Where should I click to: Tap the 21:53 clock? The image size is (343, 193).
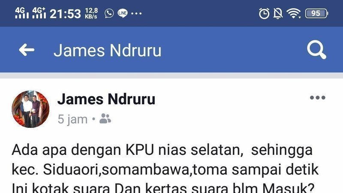pos(65,14)
